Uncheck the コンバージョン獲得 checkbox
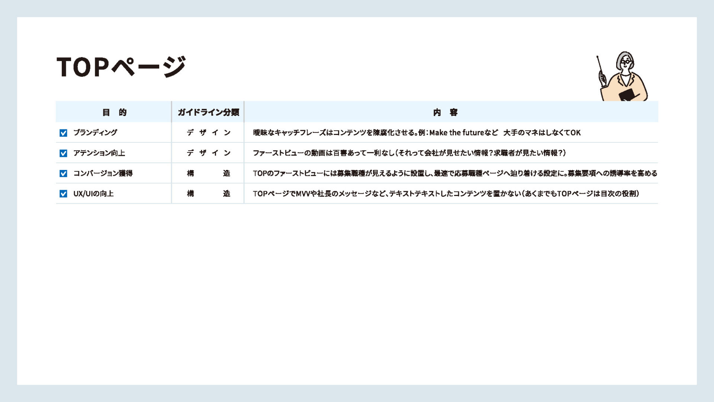 tap(63, 174)
